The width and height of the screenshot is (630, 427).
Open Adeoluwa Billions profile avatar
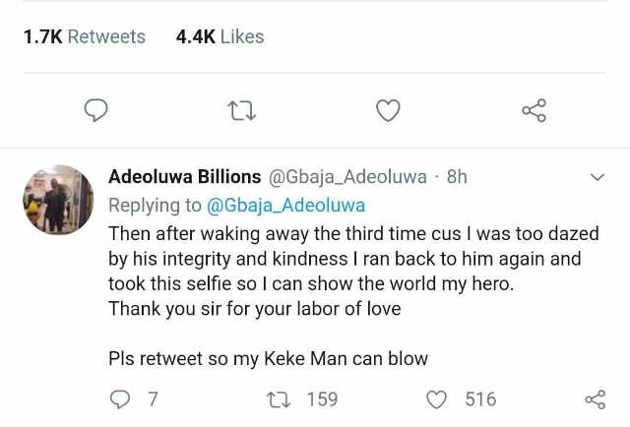coord(58,200)
